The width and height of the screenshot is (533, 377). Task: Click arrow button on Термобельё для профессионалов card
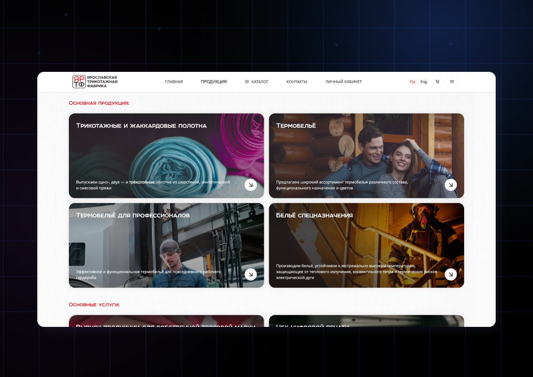tap(251, 275)
